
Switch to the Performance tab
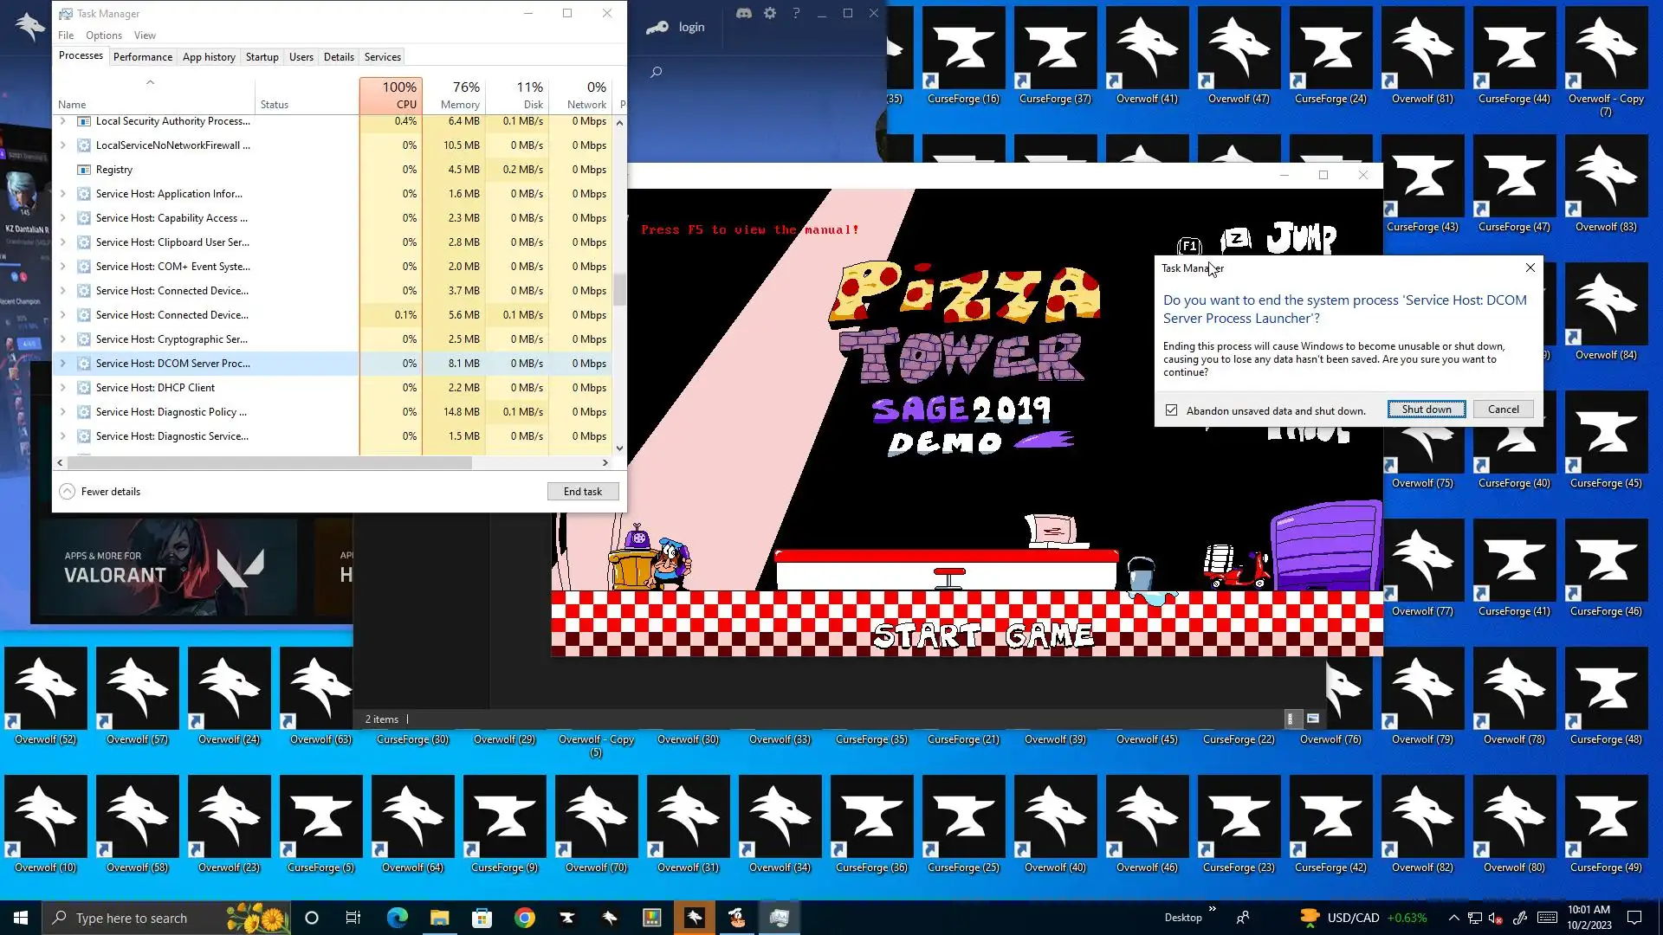[142, 57]
